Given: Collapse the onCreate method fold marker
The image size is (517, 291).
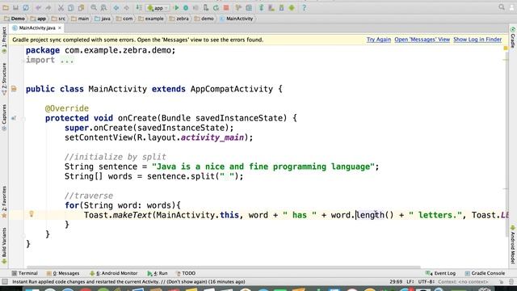Looking at the screenshot, I should click(23, 119).
